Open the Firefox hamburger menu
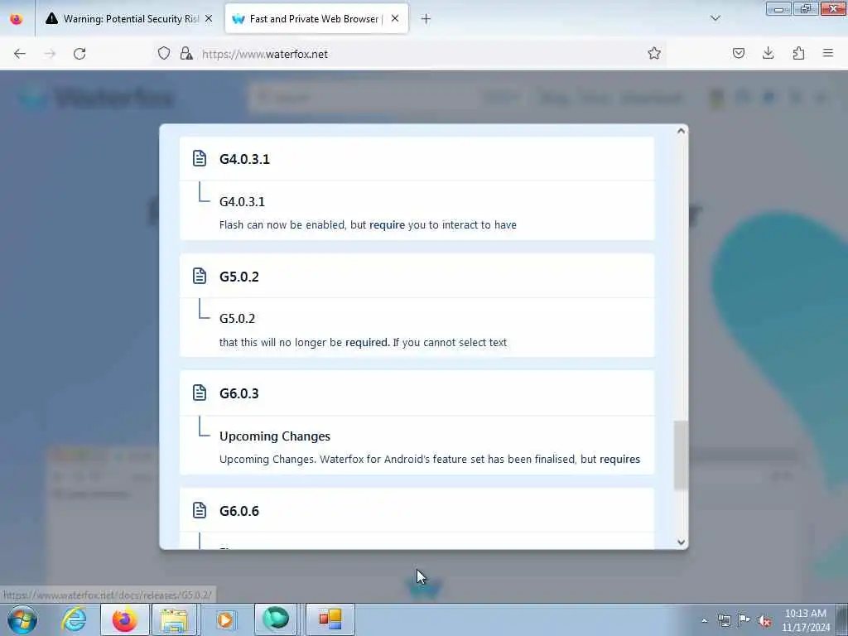 click(828, 53)
